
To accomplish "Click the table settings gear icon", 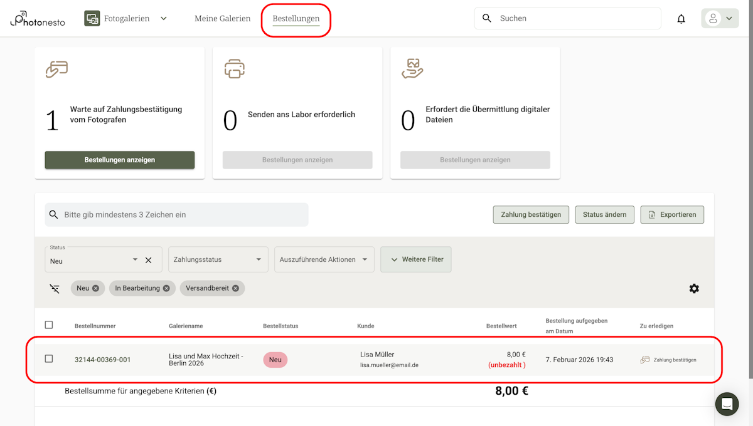I will tap(694, 289).
